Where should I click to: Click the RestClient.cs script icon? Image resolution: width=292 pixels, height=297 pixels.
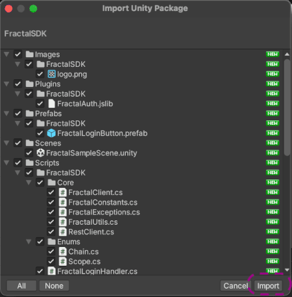tap(63, 232)
